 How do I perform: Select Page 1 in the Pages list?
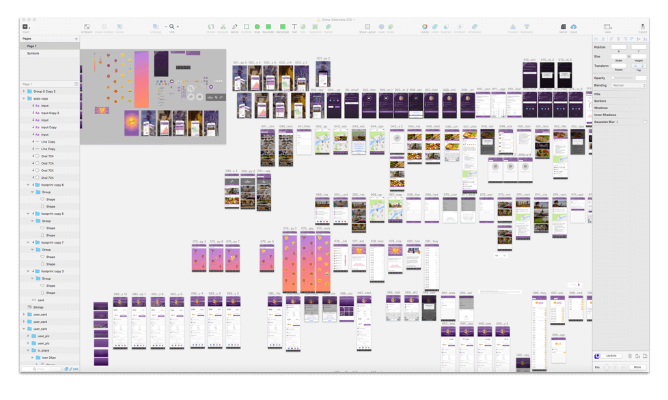32,46
